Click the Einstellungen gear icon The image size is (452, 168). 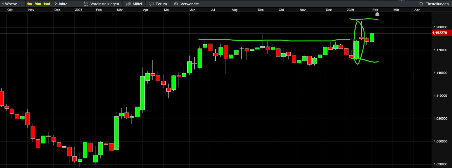pos(421,4)
